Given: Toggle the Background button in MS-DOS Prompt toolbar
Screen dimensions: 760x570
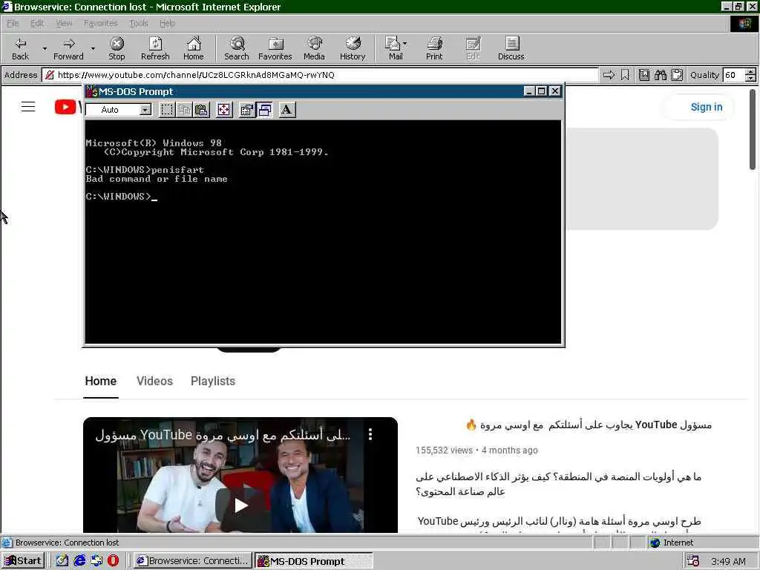Looking at the screenshot, I should [265, 110].
